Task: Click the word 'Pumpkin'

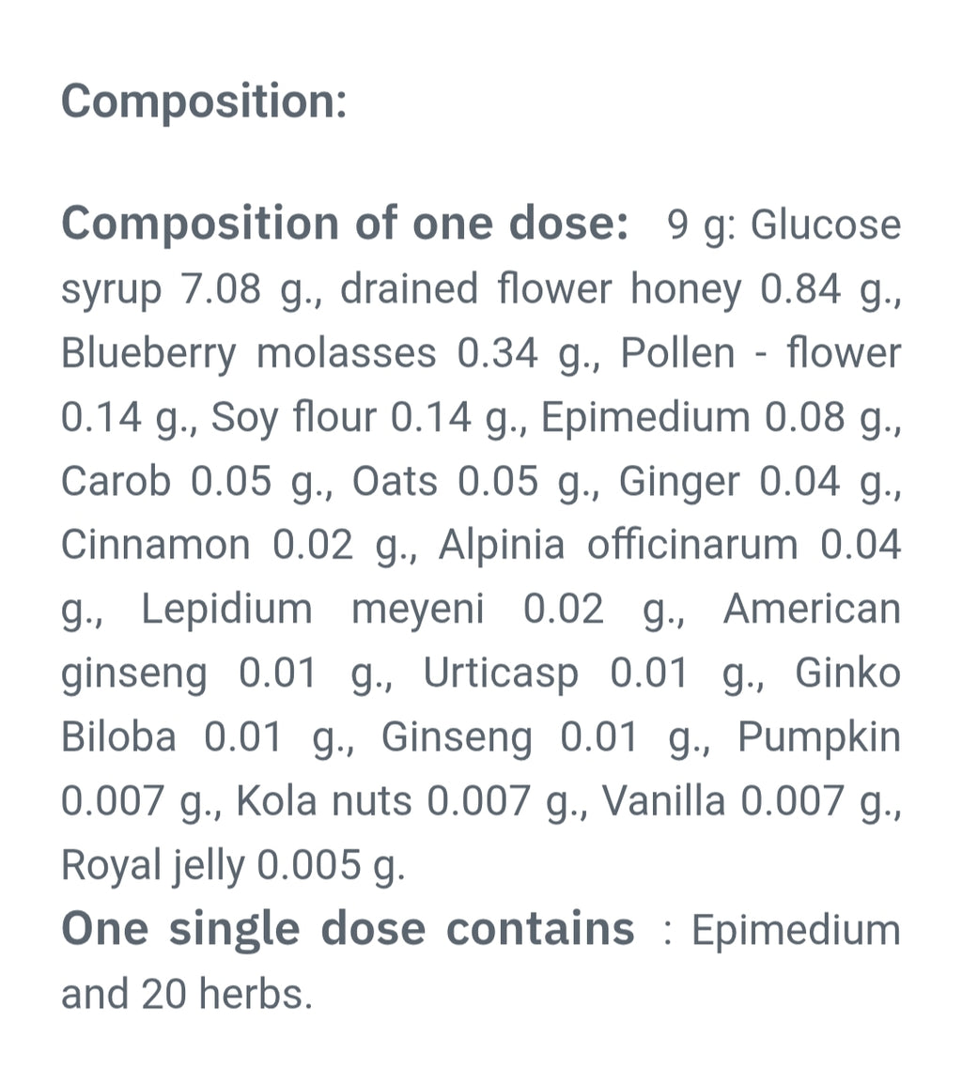Action: 820,737
